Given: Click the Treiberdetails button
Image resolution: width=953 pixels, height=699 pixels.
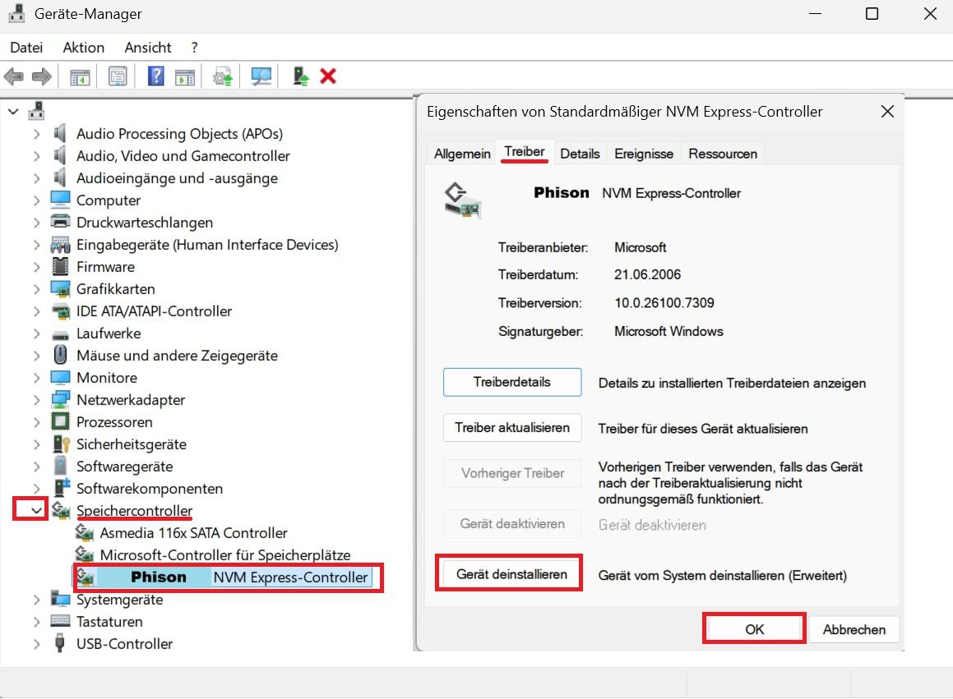Looking at the screenshot, I should pyautogui.click(x=511, y=382).
